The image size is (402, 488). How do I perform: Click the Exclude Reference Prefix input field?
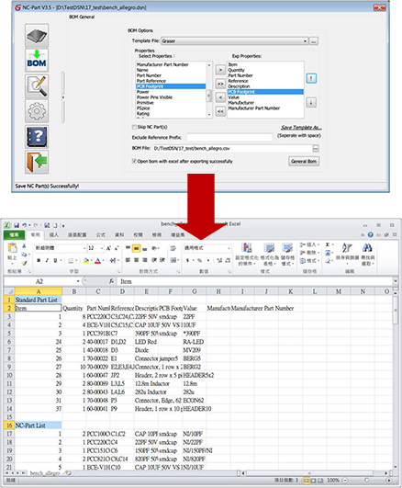pyautogui.click(x=229, y=137)
